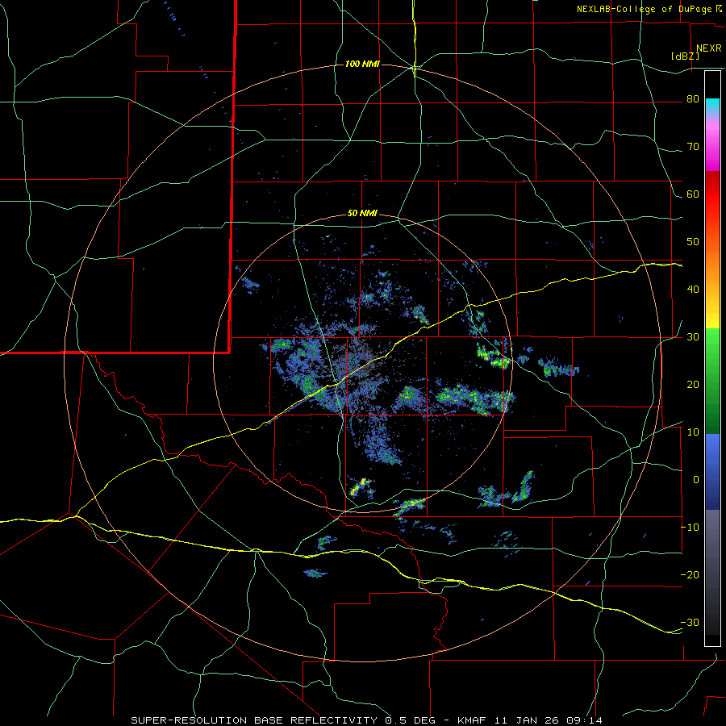The width and height of the screenshot is (726, 726).
Task: Click the 30 value on the dBZ scale
Action: point(693,337)
